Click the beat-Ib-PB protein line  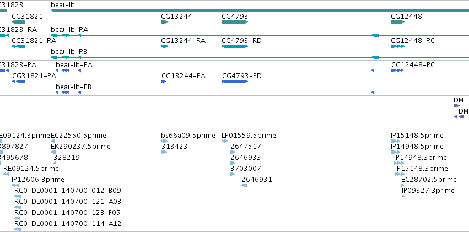[x=215, y=93]
